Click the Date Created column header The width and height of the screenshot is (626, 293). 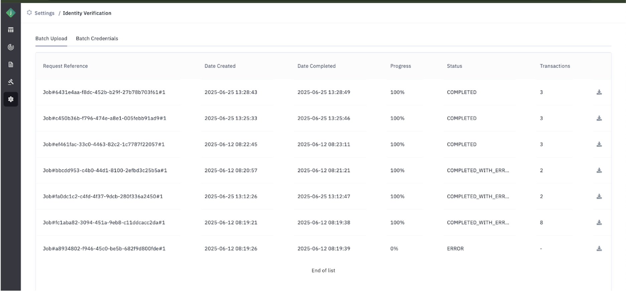click(220, 66)
